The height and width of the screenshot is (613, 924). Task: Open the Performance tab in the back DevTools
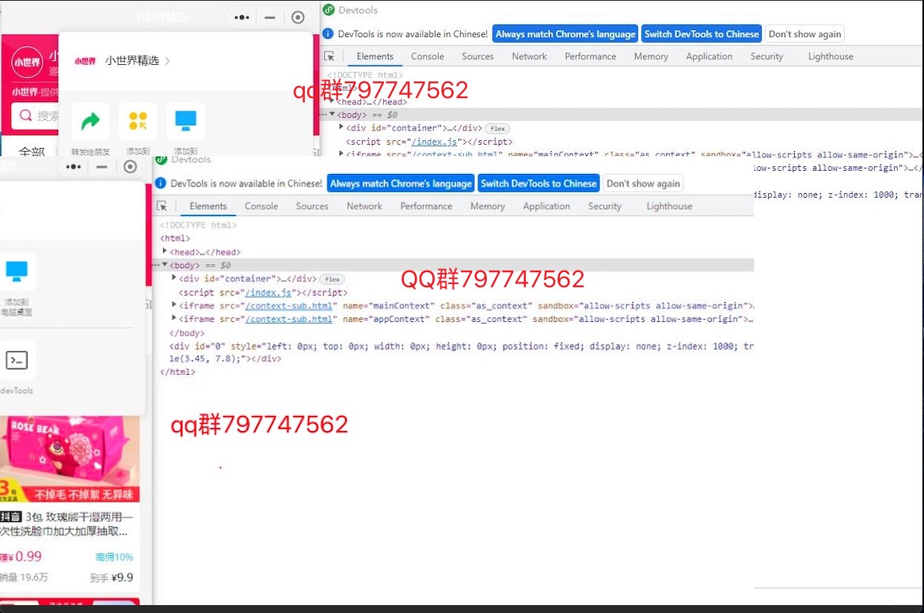[591, 56]
